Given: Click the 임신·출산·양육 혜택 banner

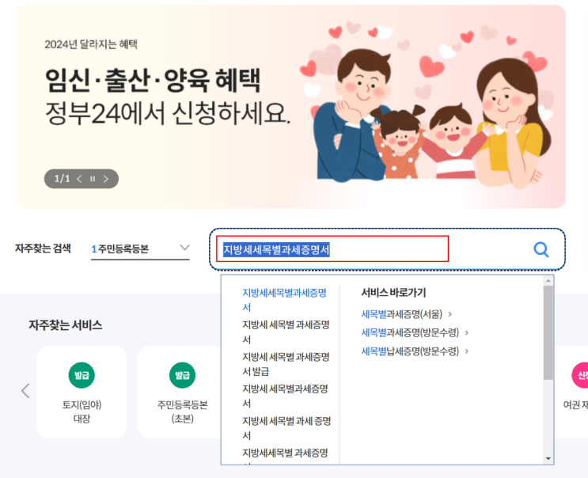Looking at the screenshot, I should (290, 107).
